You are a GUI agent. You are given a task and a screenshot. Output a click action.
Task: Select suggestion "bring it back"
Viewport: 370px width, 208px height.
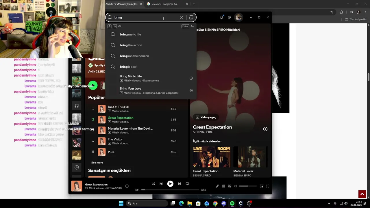tap(151, 67)
